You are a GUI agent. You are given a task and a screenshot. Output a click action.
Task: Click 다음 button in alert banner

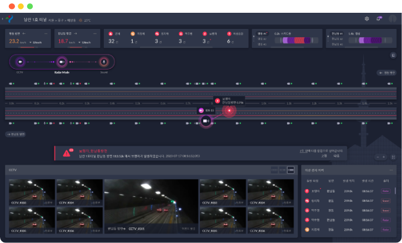click(336, 156)
